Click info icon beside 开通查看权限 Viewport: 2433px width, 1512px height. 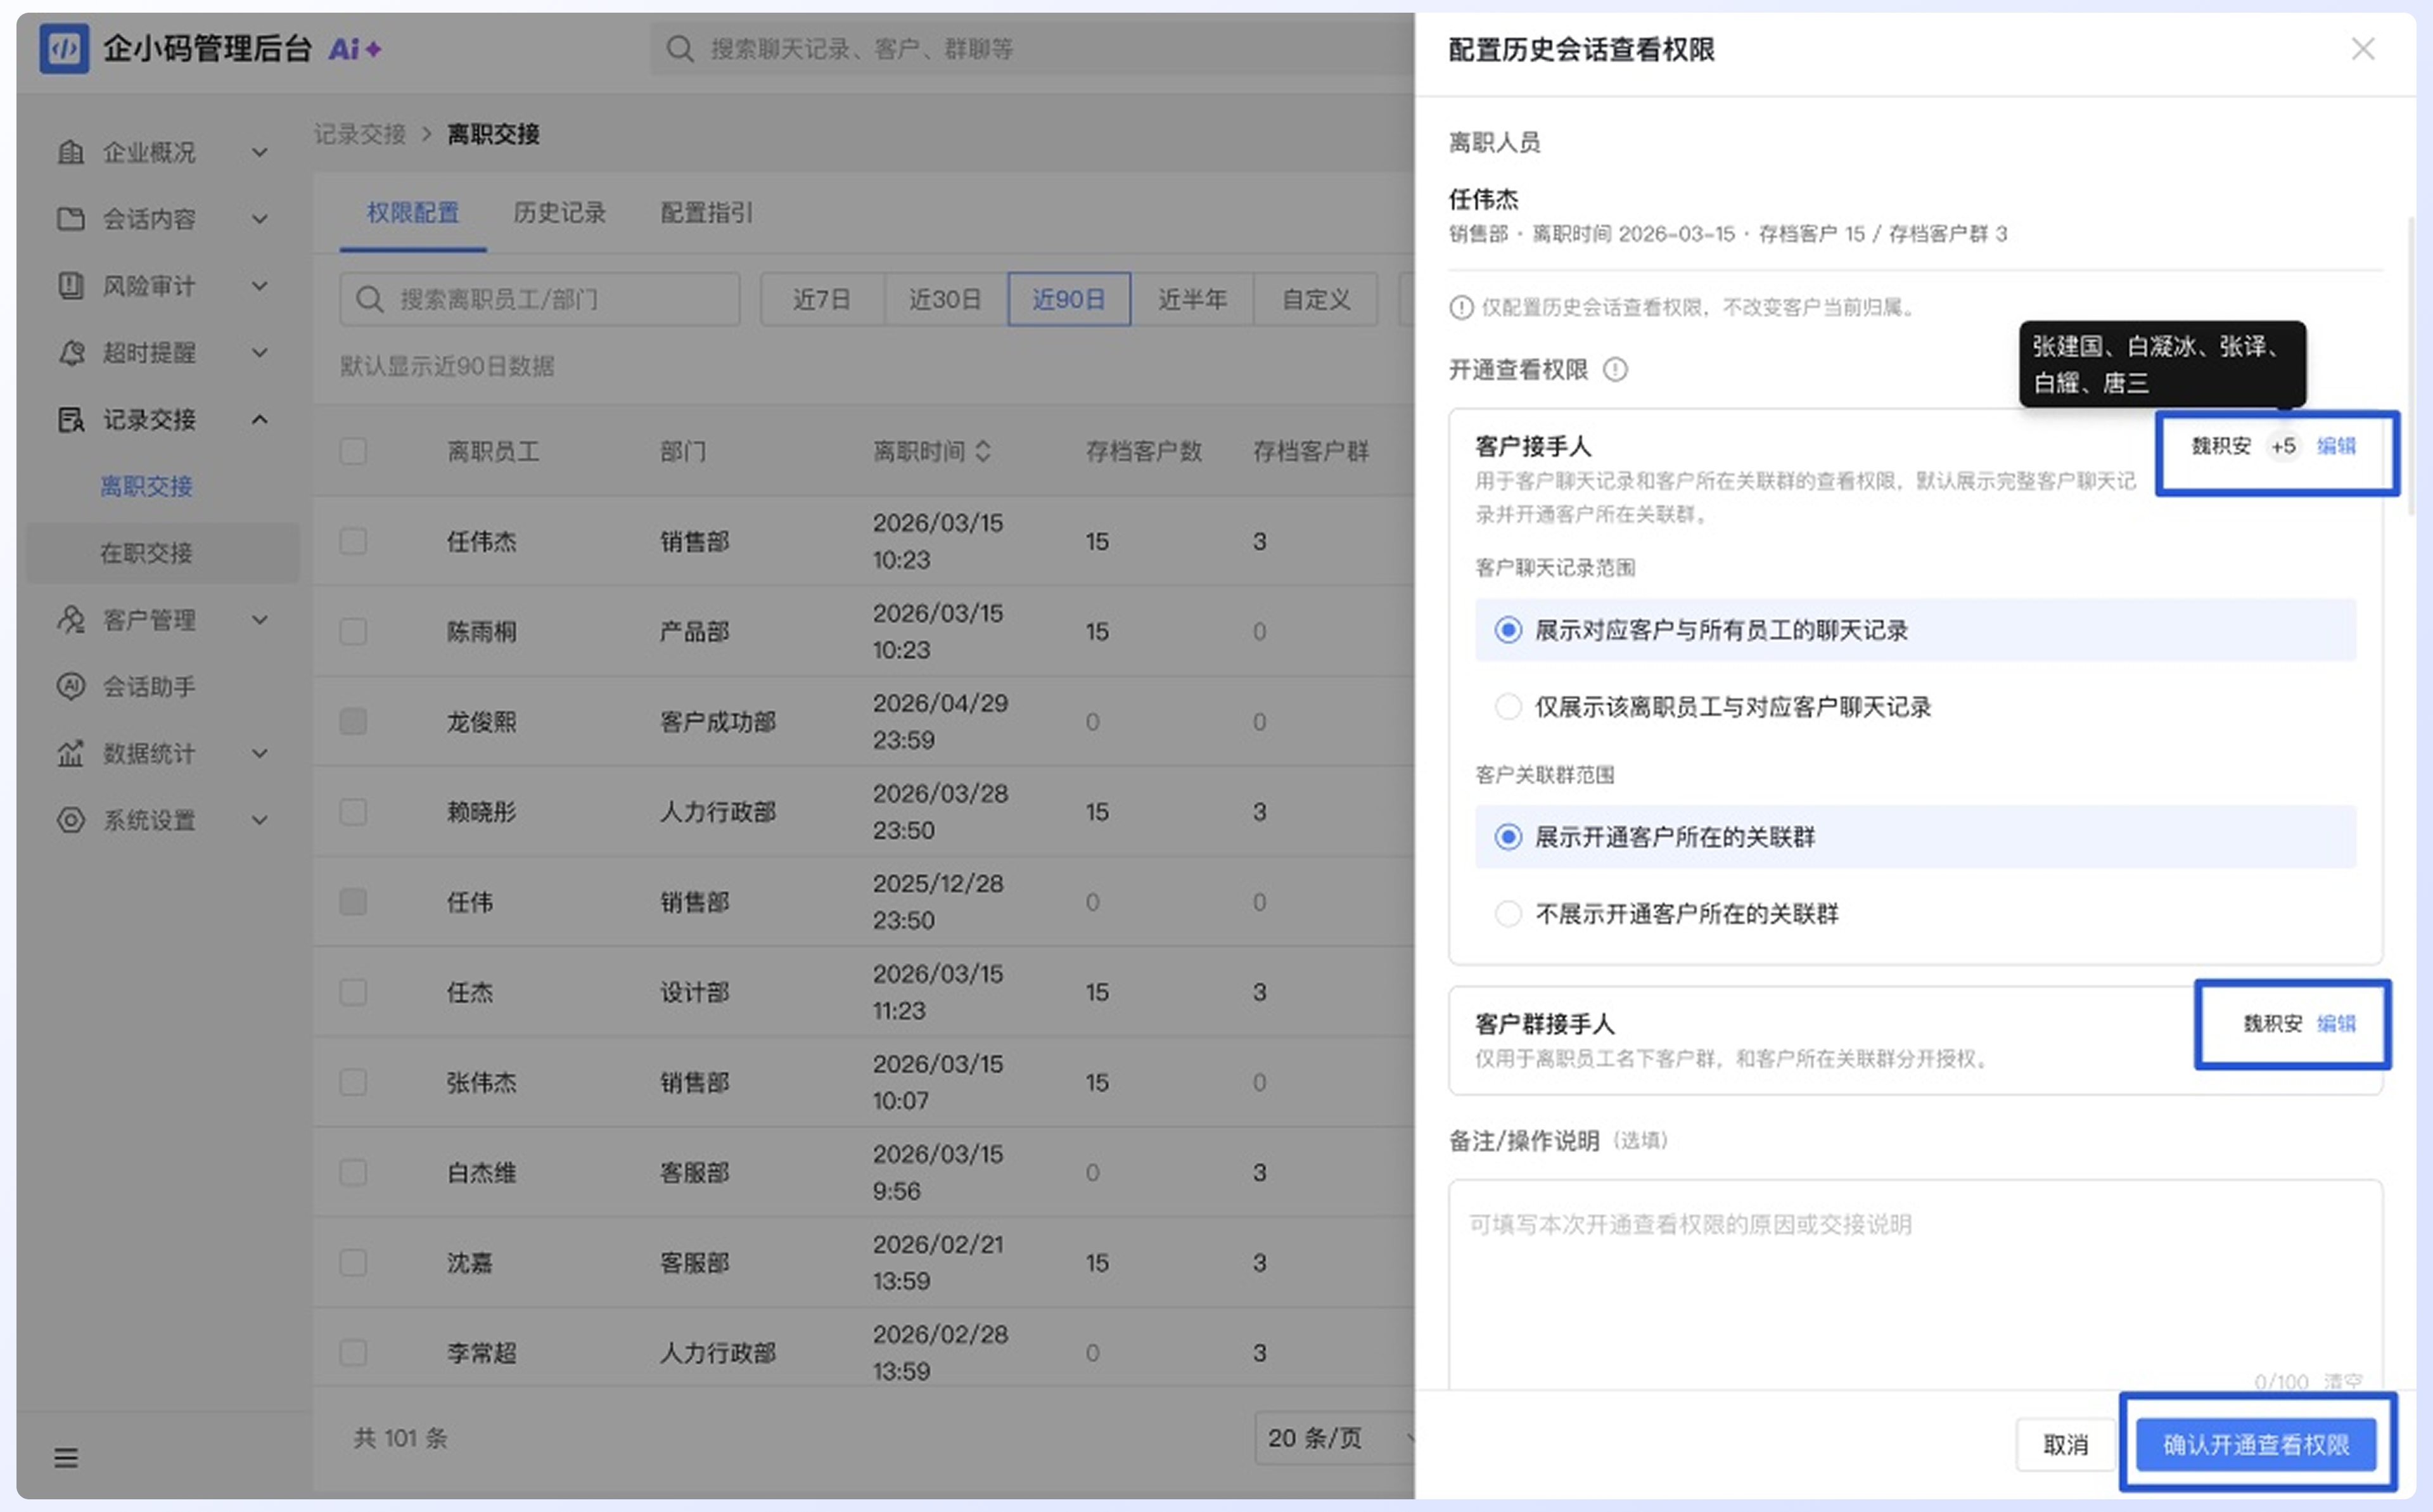coord(1615,370)
